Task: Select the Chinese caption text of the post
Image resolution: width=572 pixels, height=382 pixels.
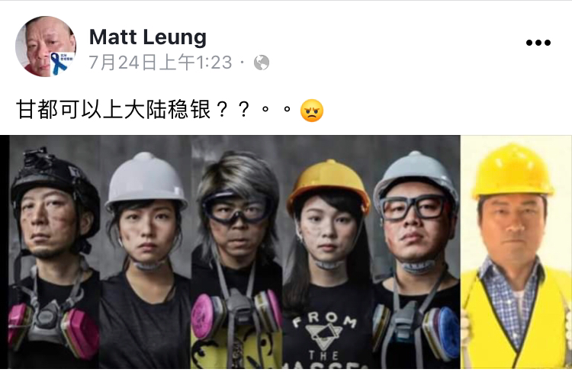Action: tap(154, 110)
